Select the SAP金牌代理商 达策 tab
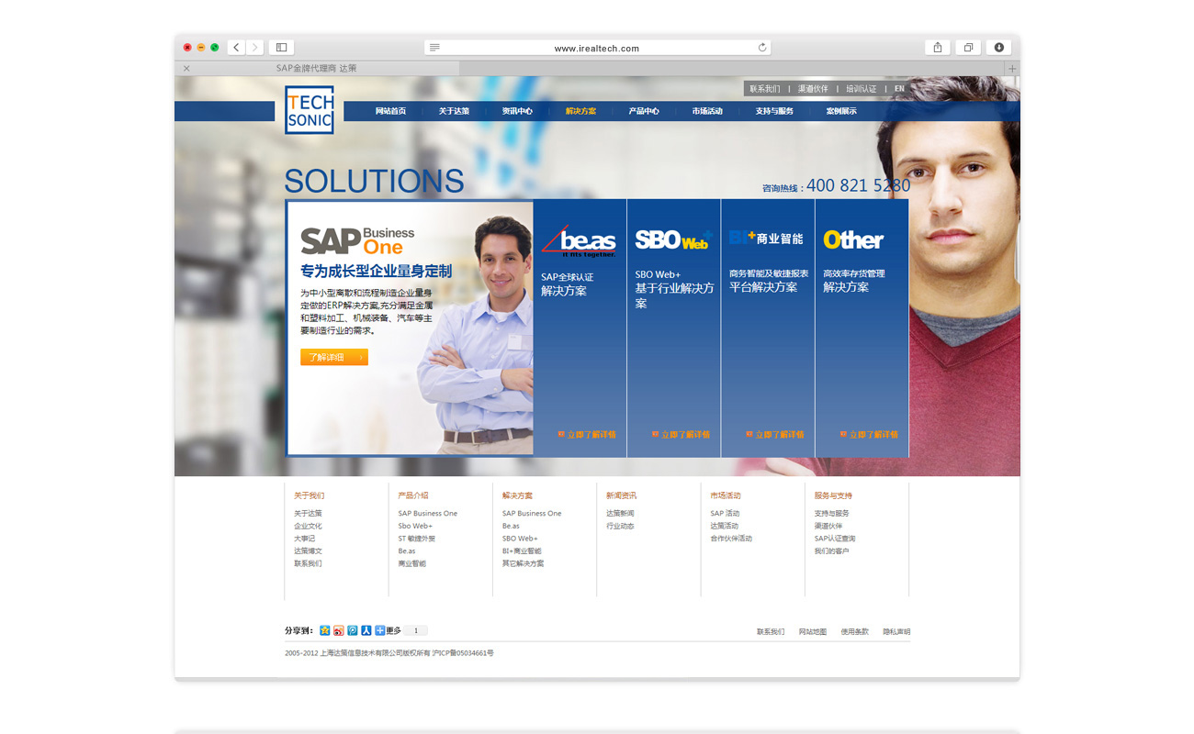 [x=317, y=69]
